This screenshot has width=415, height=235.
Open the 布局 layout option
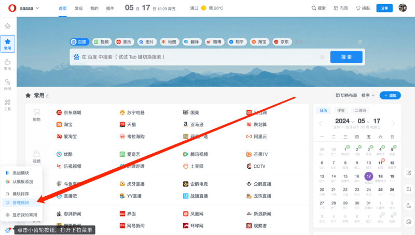pyautogui.click(x=341, y=8)
